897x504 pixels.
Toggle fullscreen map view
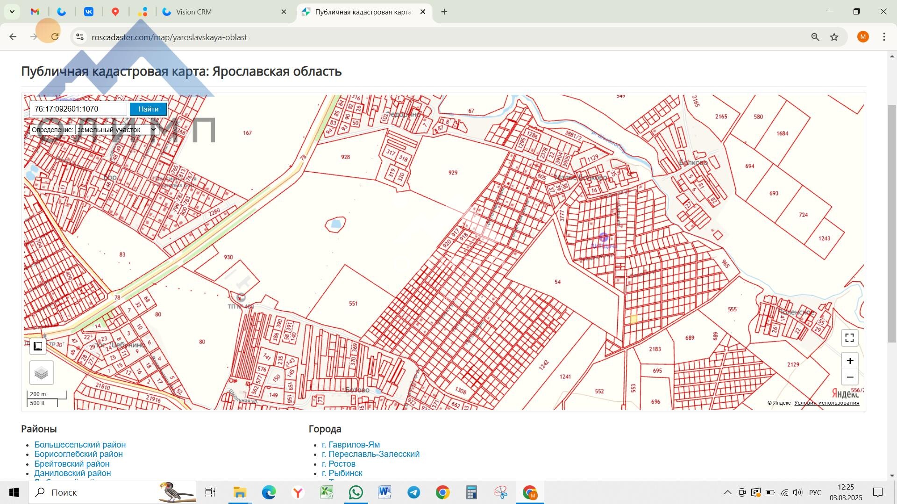[x=849, y=337]
